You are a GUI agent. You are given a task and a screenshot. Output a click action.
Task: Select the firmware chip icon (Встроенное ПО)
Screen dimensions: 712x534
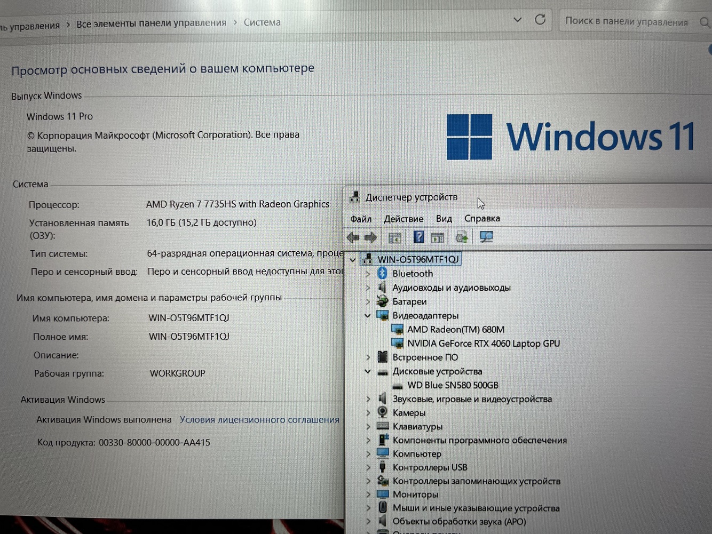click(x=382, y=357)
